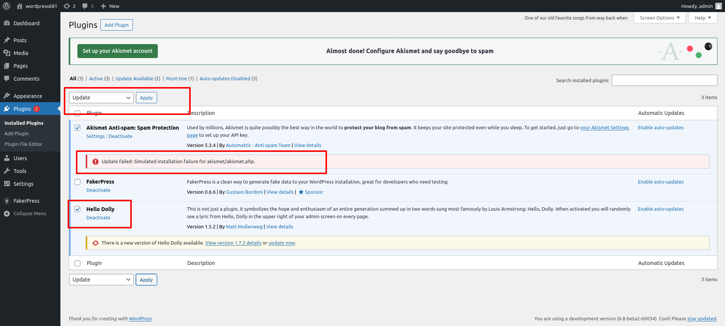Image resolution: width=725 pixels, height=326 pixels.
Task: Open Posts in the sidebar
Action: (20, 40)
